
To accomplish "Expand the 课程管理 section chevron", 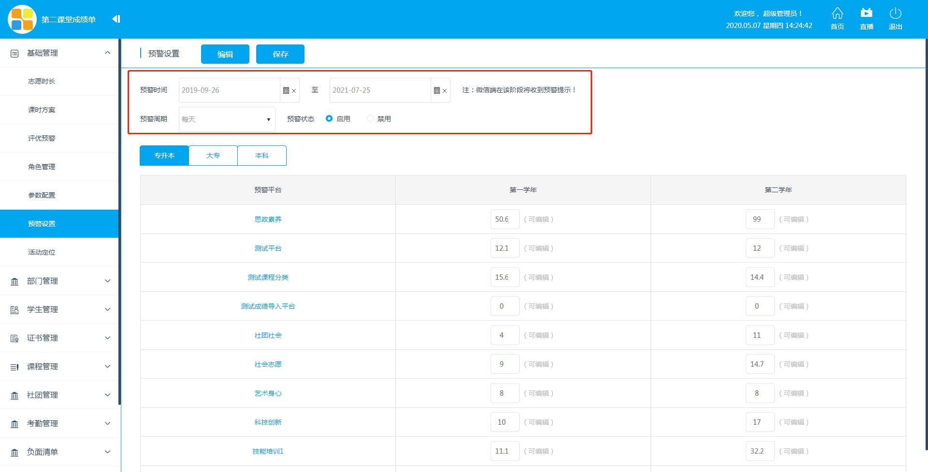I will click(x=107, y=366).
